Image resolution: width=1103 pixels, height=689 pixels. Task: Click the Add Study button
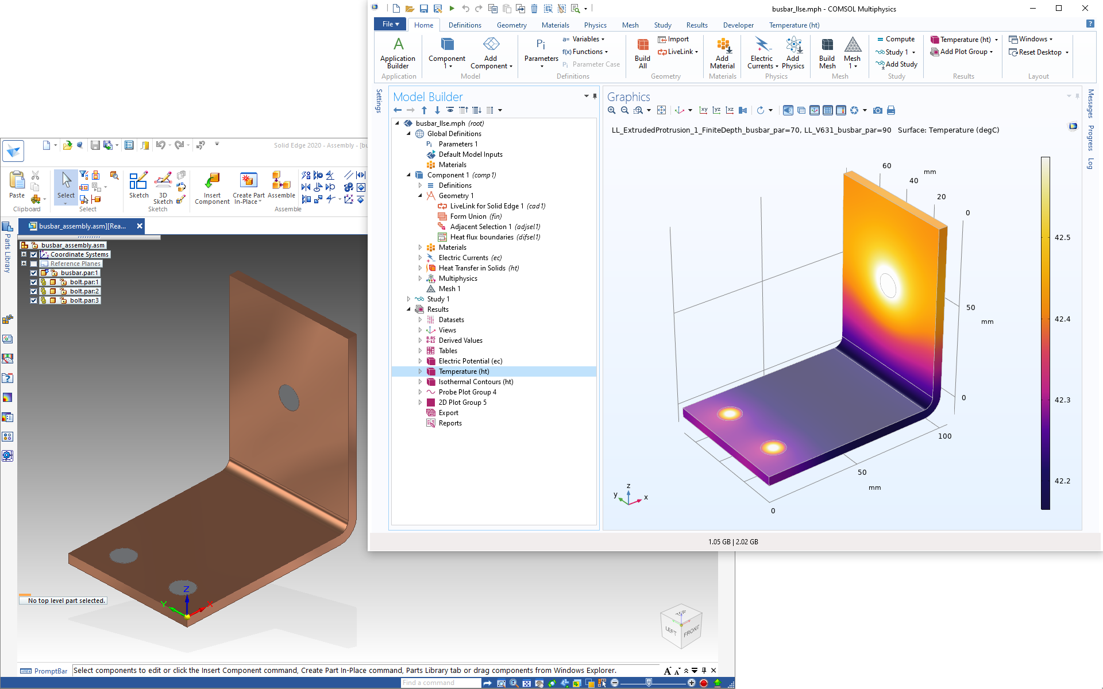pyautogui.click(x=896, y=64)
